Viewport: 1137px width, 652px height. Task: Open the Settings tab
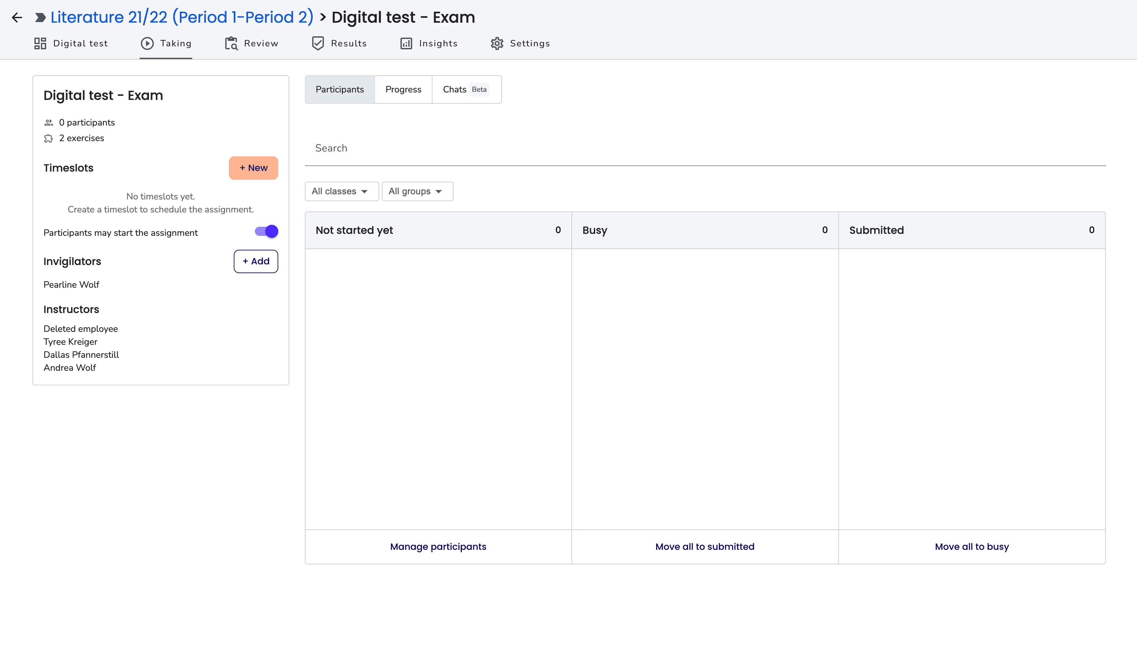[x=520, y=43]
